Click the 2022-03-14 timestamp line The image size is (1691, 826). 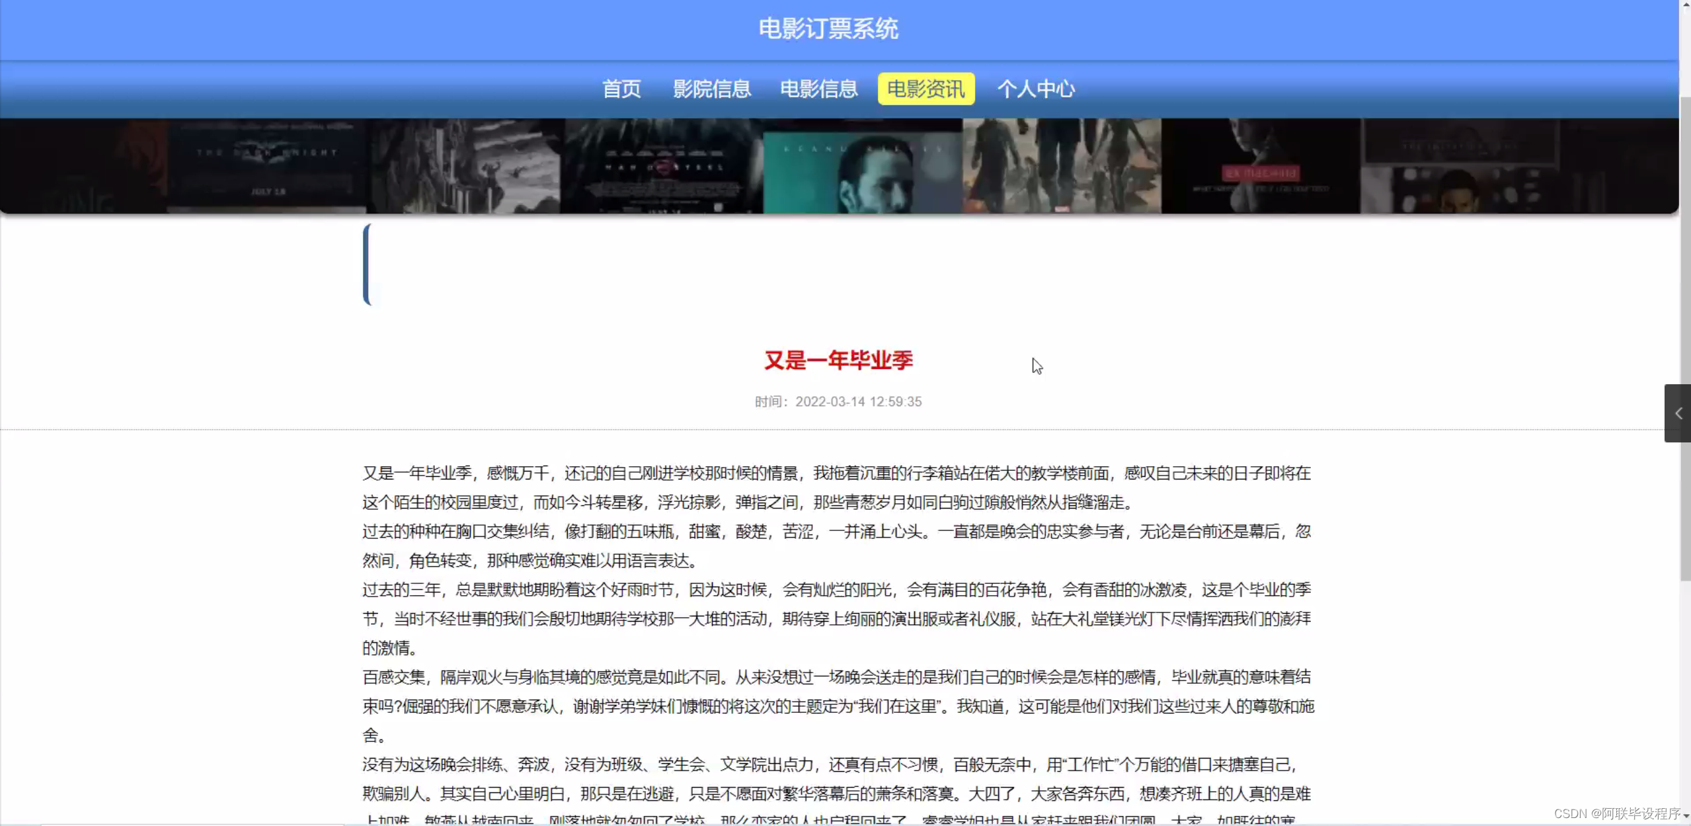(x=838, y=401)
